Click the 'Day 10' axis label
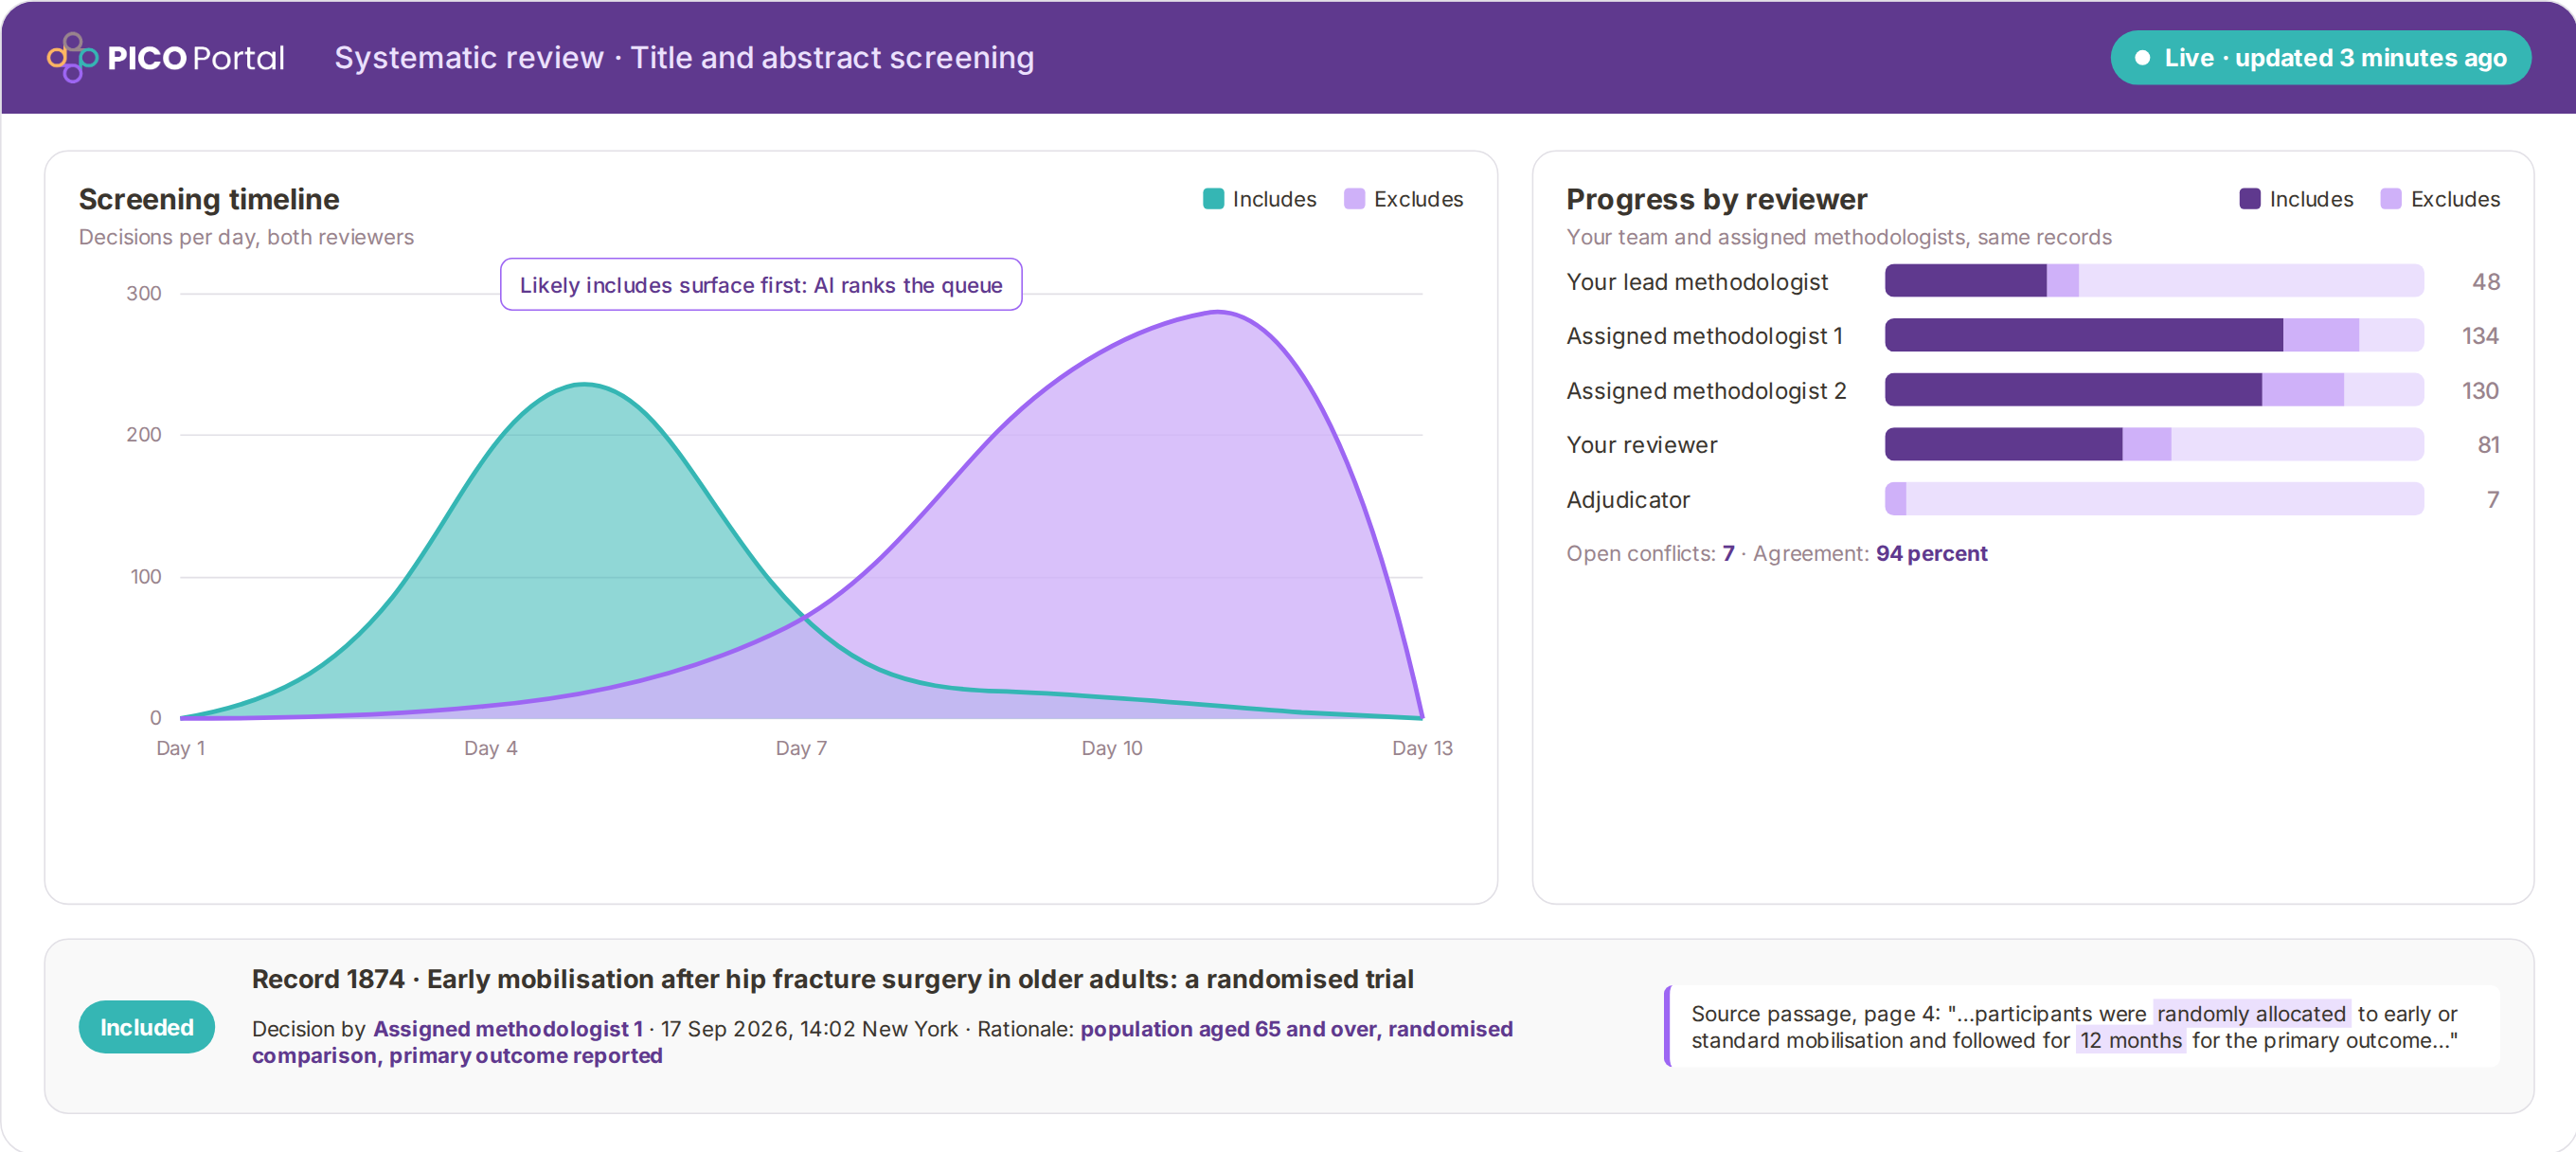 (x=1112, y=748)
